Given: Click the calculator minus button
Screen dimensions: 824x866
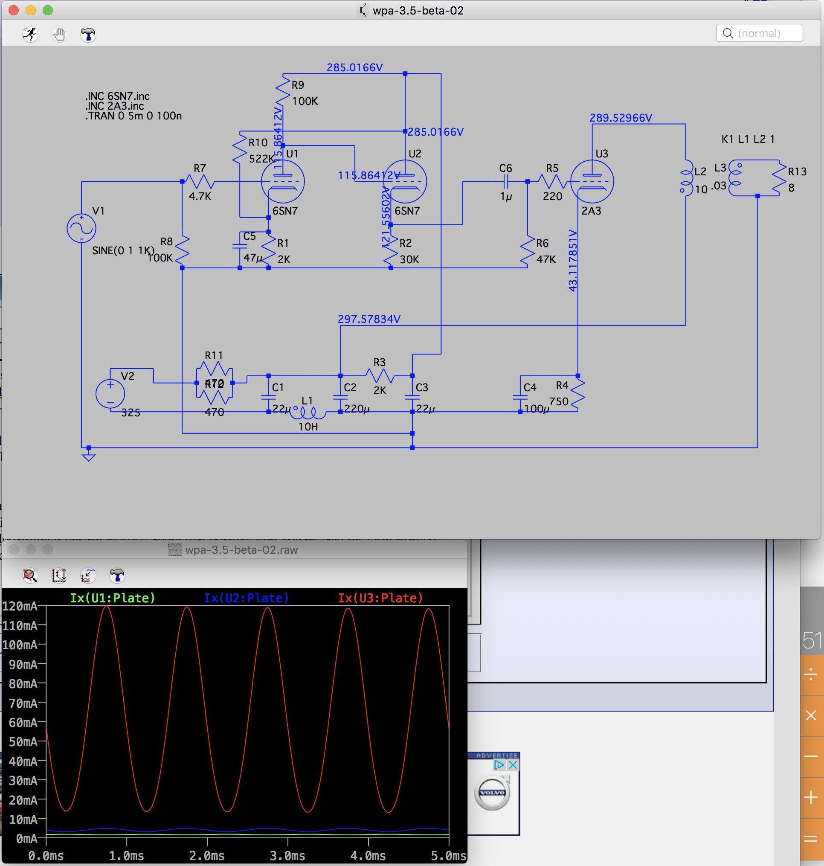Looking at the screenshot, I should tap(811, 756).
